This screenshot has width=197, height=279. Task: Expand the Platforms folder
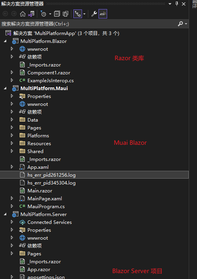pos(12,135)
